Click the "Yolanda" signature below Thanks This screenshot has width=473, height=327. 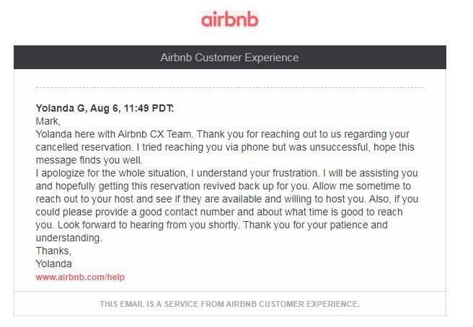coord(53,264)
